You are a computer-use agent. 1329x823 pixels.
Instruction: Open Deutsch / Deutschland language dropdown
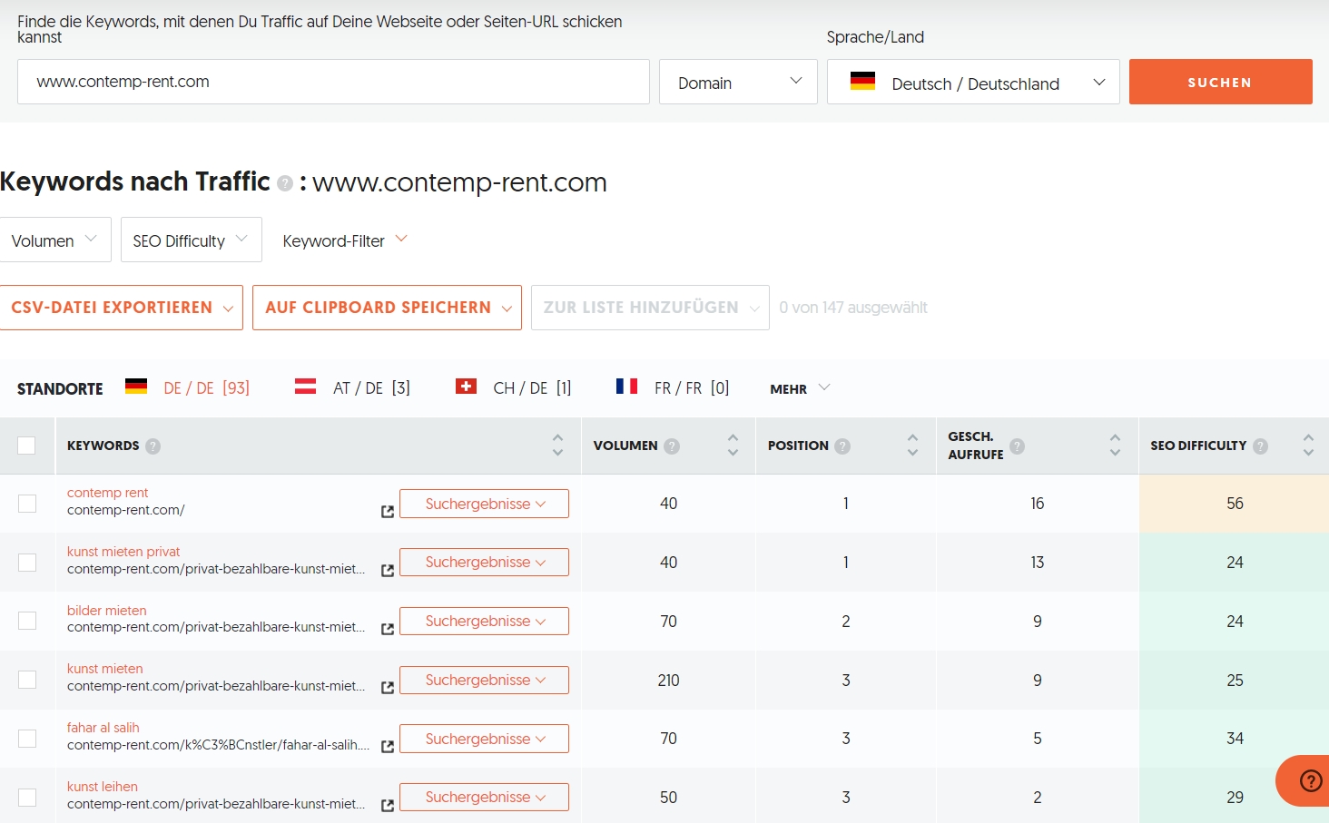[x=973, y=82]
